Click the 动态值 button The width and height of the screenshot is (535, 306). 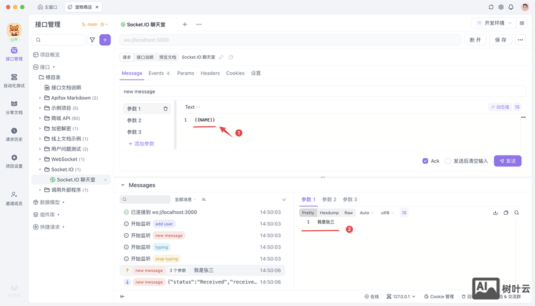point(500,107)
